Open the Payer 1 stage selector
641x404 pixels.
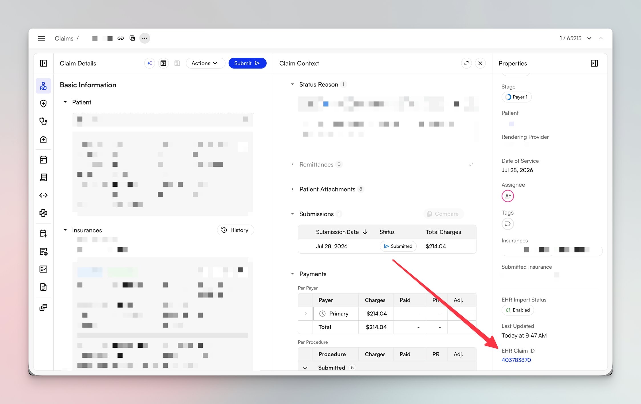click(x=516, y=97)
